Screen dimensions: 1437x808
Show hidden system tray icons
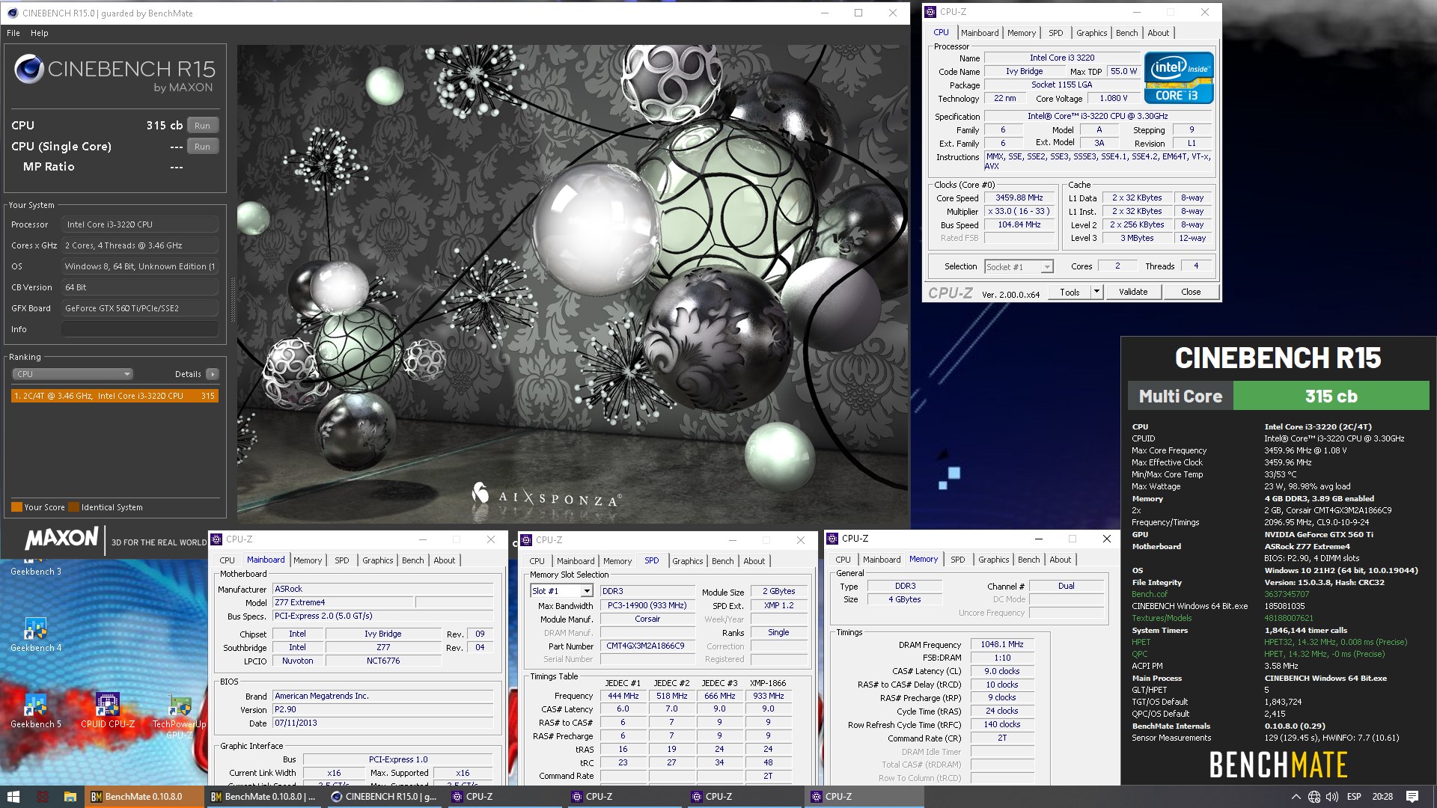pyautogui.click(x=1296, y=797)
